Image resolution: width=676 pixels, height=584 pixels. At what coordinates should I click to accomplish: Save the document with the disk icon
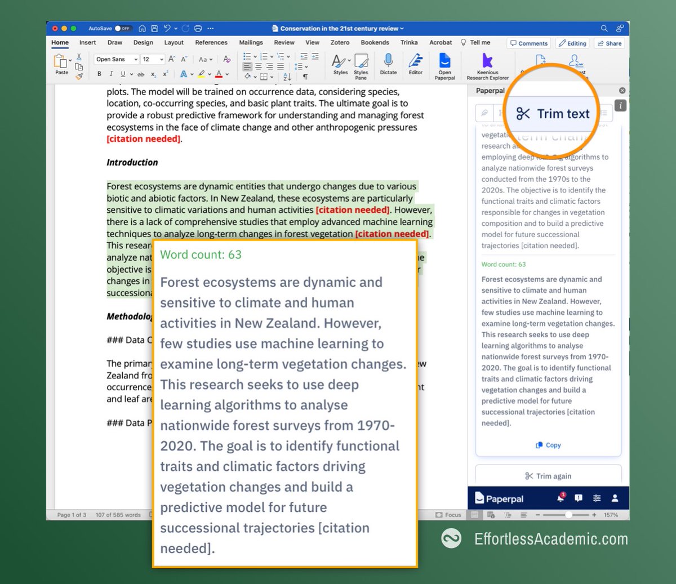coord(154,28)
